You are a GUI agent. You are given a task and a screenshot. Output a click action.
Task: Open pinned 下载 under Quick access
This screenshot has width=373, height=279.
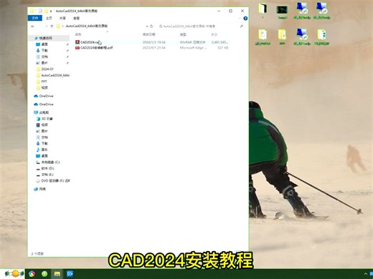click(44, 51)
